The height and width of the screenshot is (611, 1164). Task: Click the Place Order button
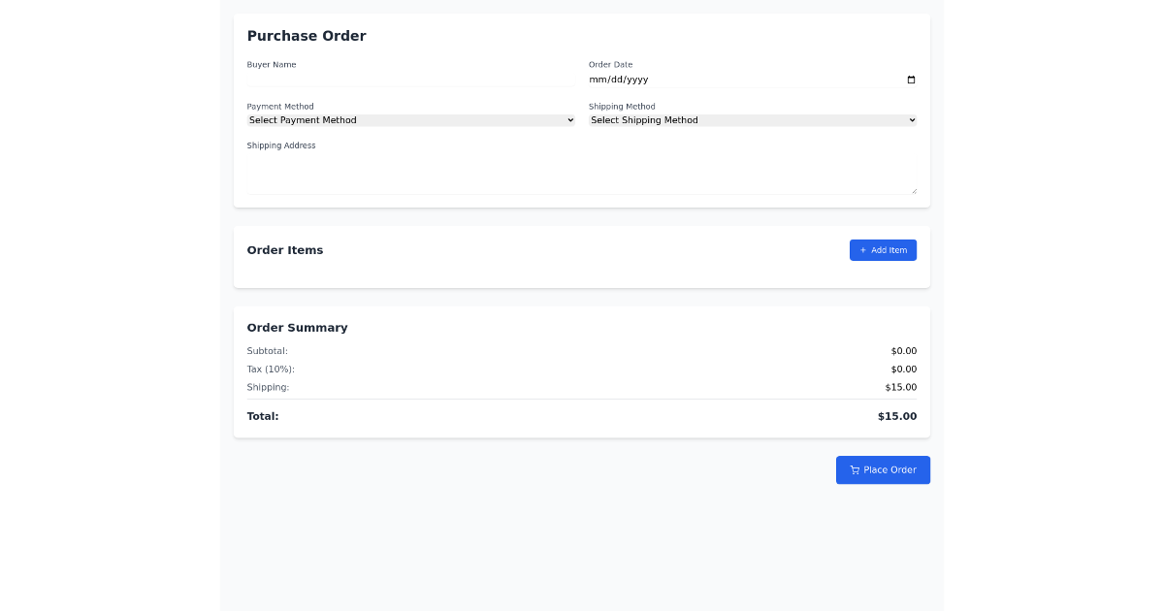coord(883,470)
